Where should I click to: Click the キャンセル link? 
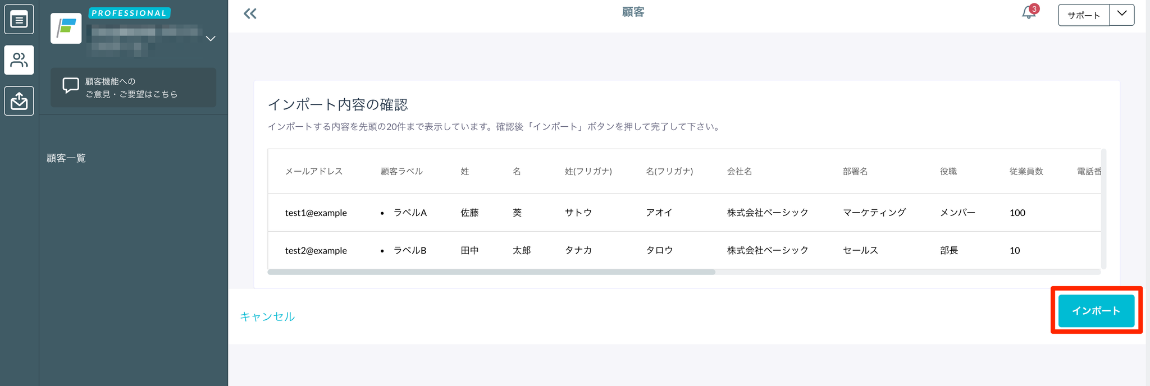(267, 316)
